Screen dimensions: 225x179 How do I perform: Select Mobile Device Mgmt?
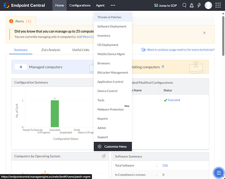pos(113,54)
